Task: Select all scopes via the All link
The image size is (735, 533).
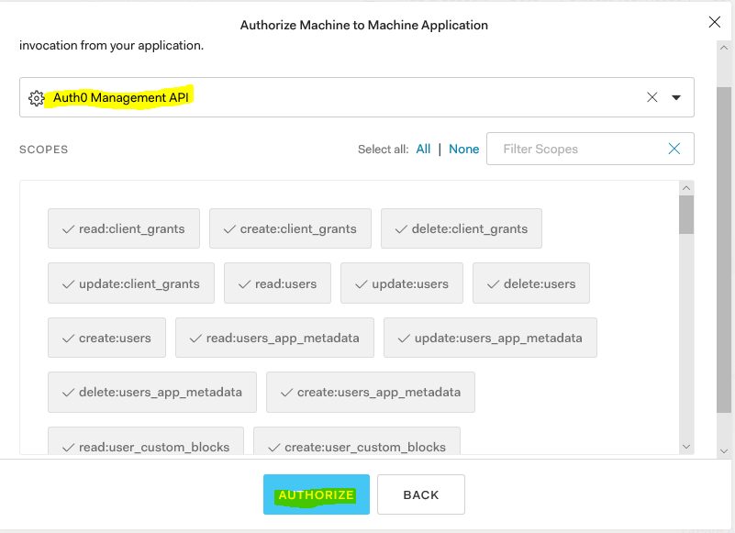Action: [423, 149]
